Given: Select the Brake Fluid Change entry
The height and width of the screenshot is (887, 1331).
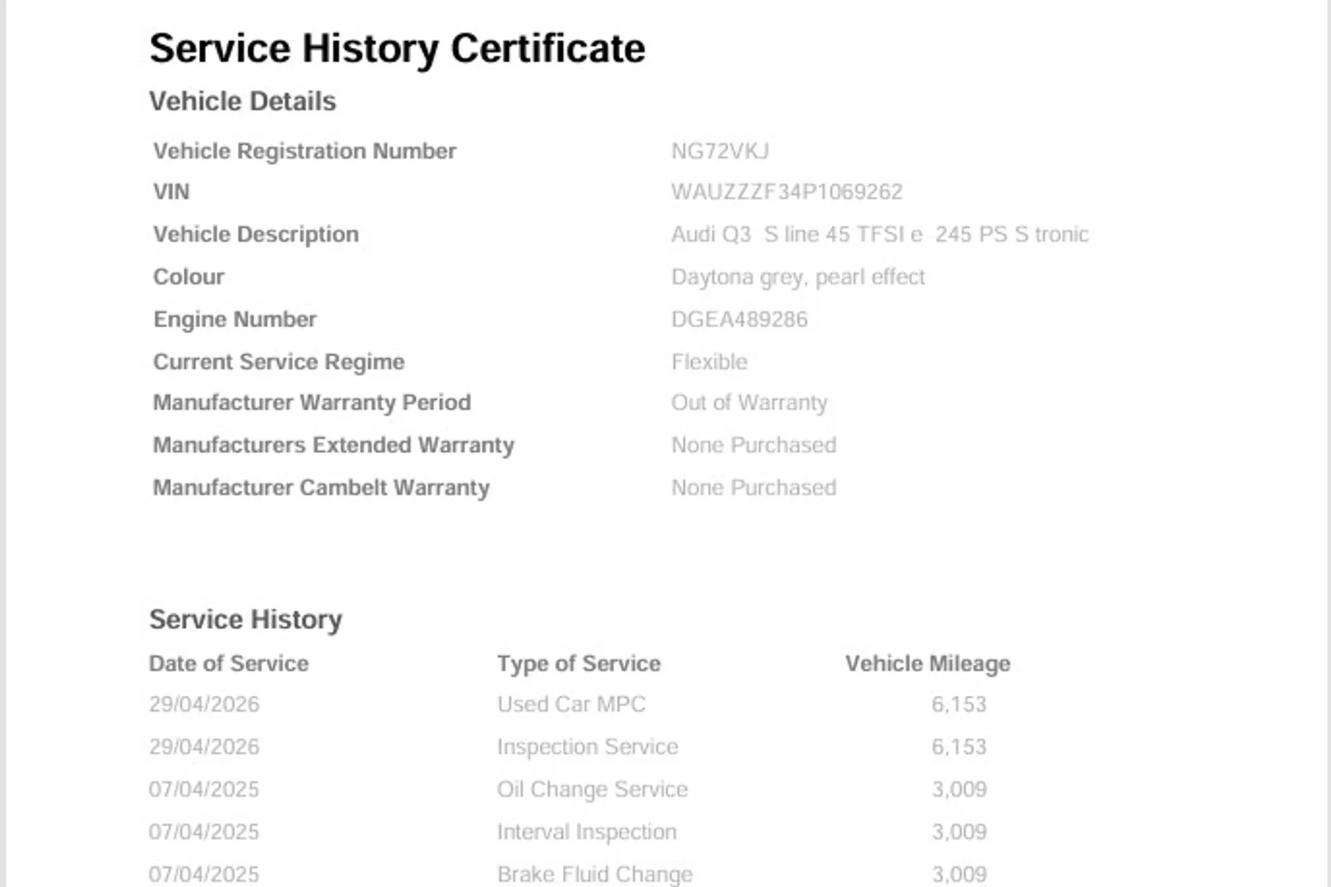Looking at the screenshot, I should (594, 874).
